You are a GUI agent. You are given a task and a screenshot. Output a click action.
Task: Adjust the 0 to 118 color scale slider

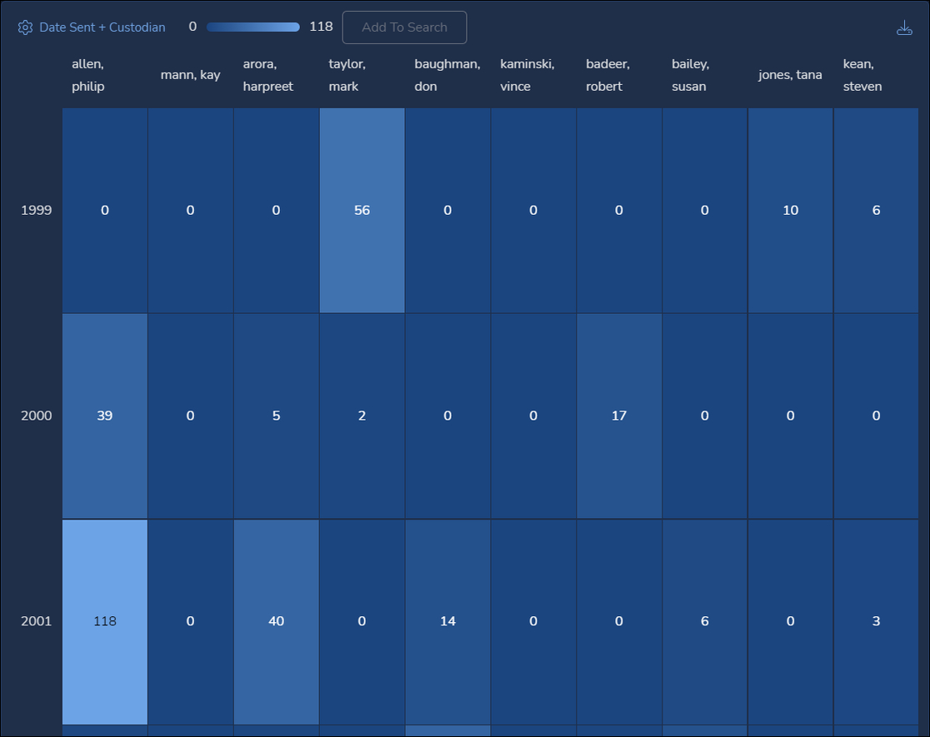[x=252, y=27]
